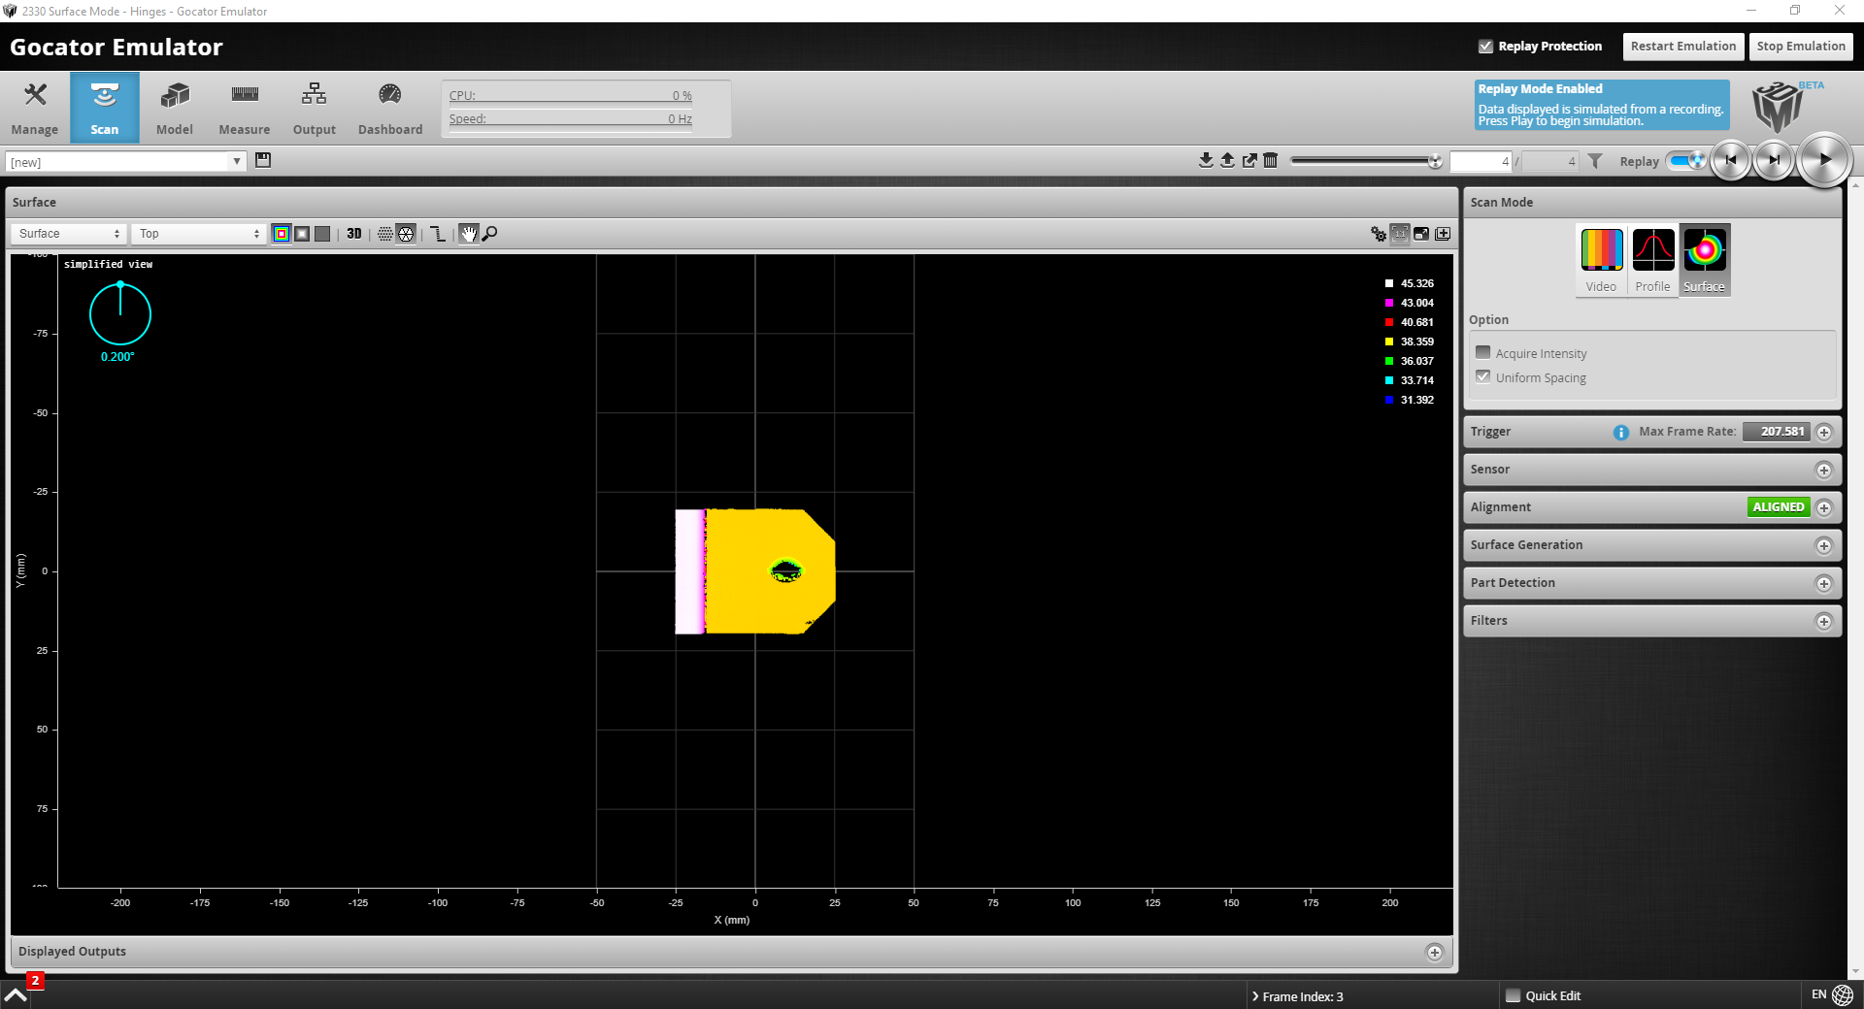Click the Restart Emulation button
Viewport: 1864px width, 1009px height.
1682,47
